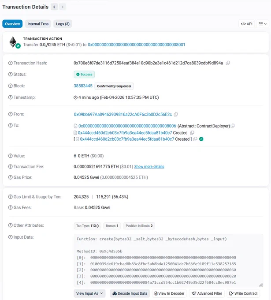Click Write Contract button

pyautogui.click(x=243, y=293)
